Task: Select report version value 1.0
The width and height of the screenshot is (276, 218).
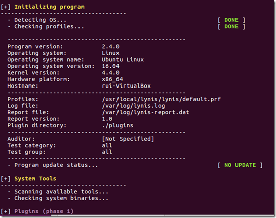Action: (x=107, y=119)
